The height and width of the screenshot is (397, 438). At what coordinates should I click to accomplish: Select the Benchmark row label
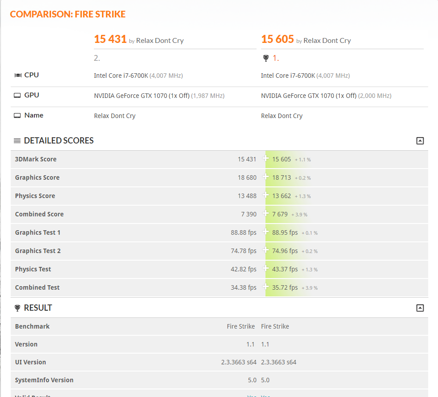pyautogui.click(x=32, y=326)
